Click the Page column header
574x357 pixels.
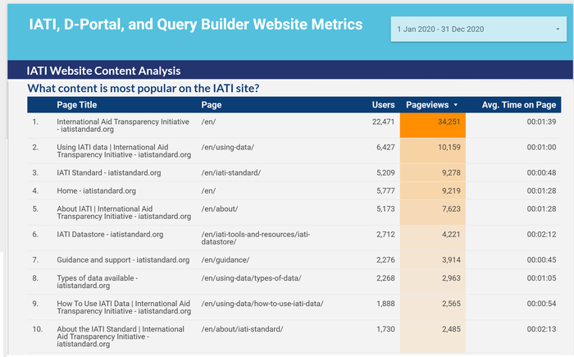point(212,105)
